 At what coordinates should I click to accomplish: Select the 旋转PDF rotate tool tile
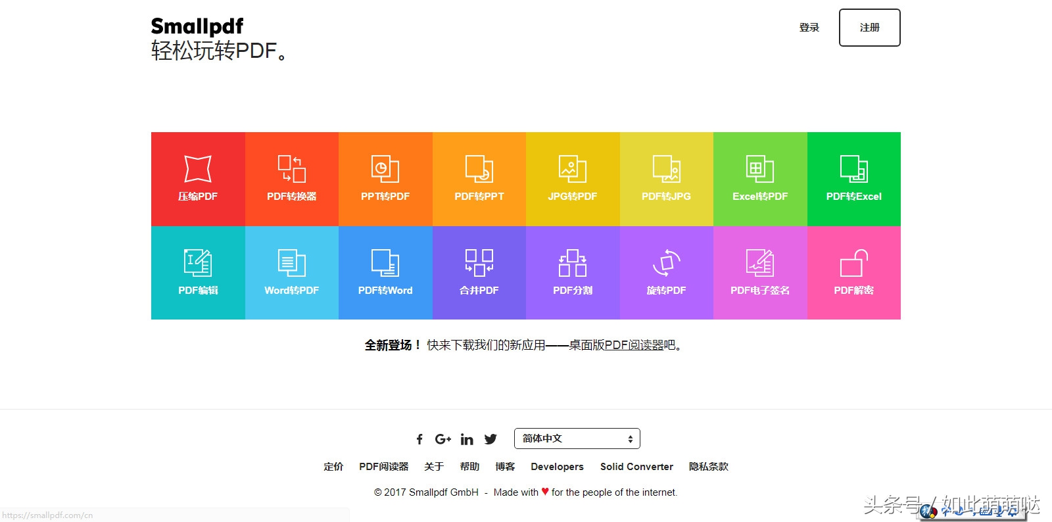click(x=667, y=273)
